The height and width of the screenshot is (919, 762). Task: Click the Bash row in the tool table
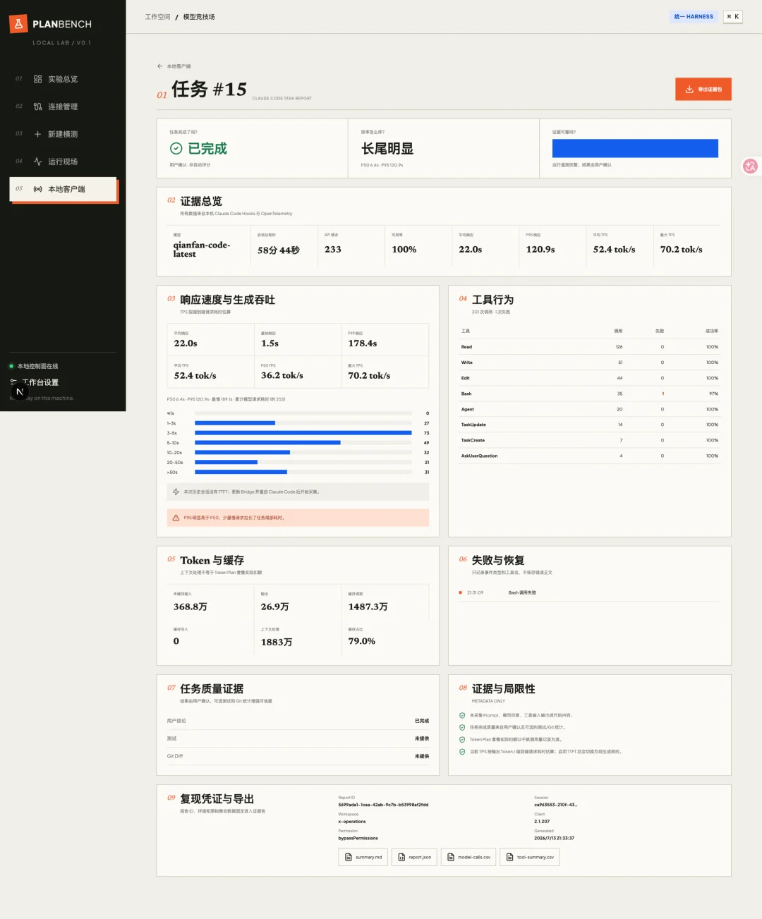pyautogui.click(x=590, y=394)
